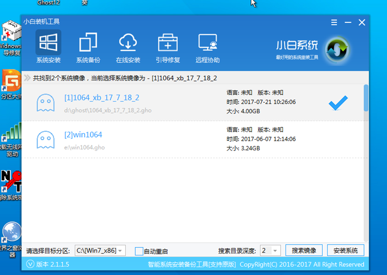The image size is (387, 275).
Task: Open the 系统安装 tab icon
Action: (48, 42)
